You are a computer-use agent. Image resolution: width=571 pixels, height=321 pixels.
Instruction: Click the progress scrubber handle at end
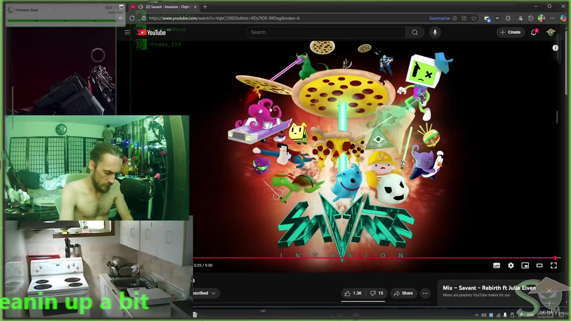[555, 258]
